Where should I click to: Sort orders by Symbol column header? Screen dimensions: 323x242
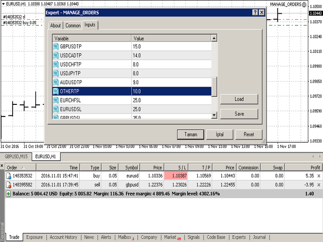coord(129,167)
